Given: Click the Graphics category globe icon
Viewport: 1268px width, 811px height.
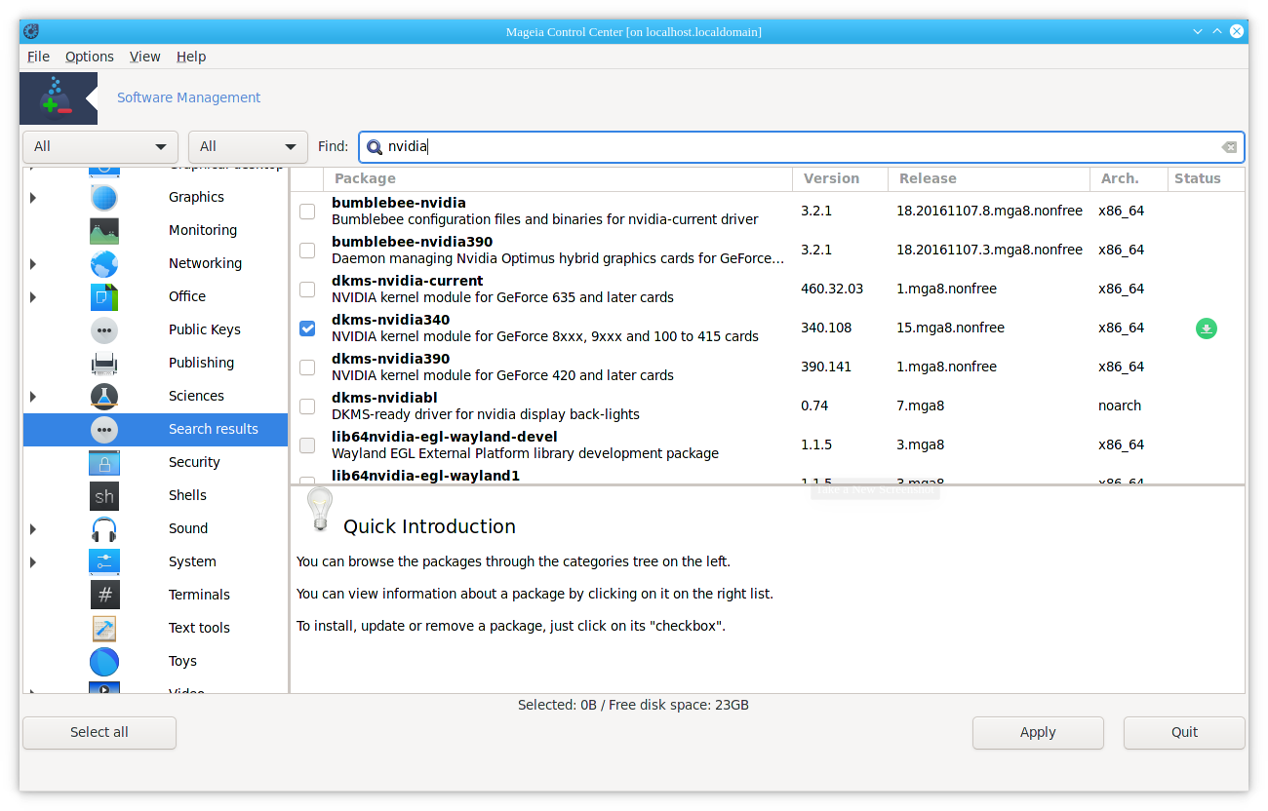Looking at the screenshot, I should tap(104, 198).
